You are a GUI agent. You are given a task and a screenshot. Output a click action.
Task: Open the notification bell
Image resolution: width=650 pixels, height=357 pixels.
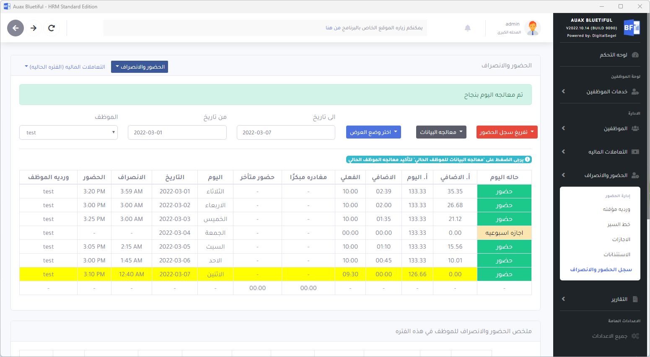468,28
